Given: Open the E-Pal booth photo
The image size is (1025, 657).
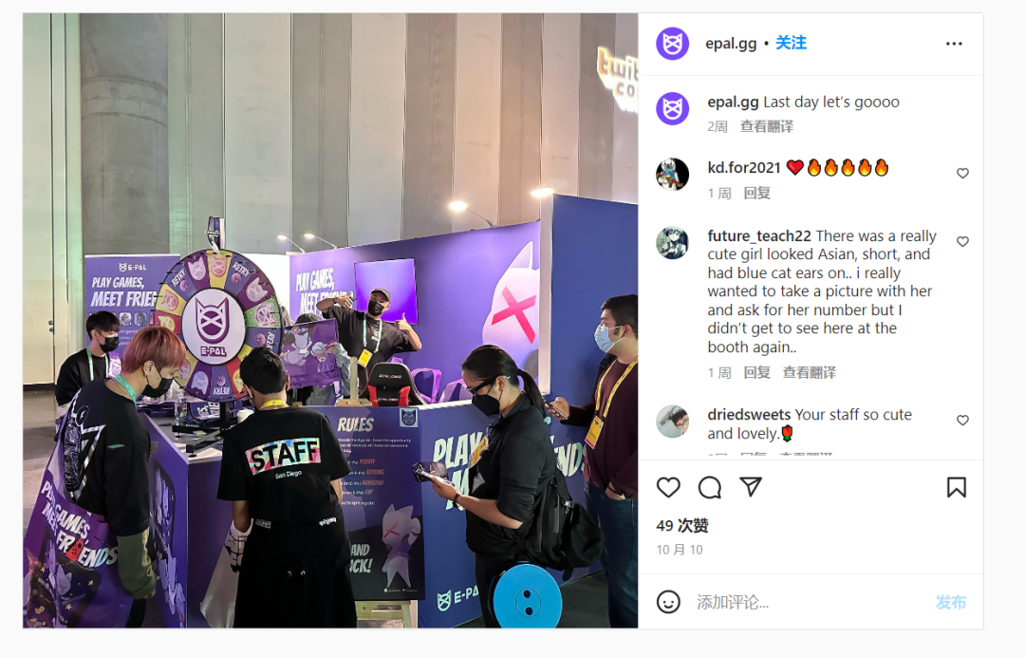Looking at the screenshot, I should pos(330,320).
